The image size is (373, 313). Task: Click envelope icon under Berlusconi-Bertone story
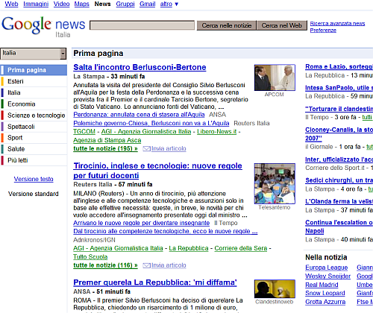pyautogui.click(x=146, y=149)
